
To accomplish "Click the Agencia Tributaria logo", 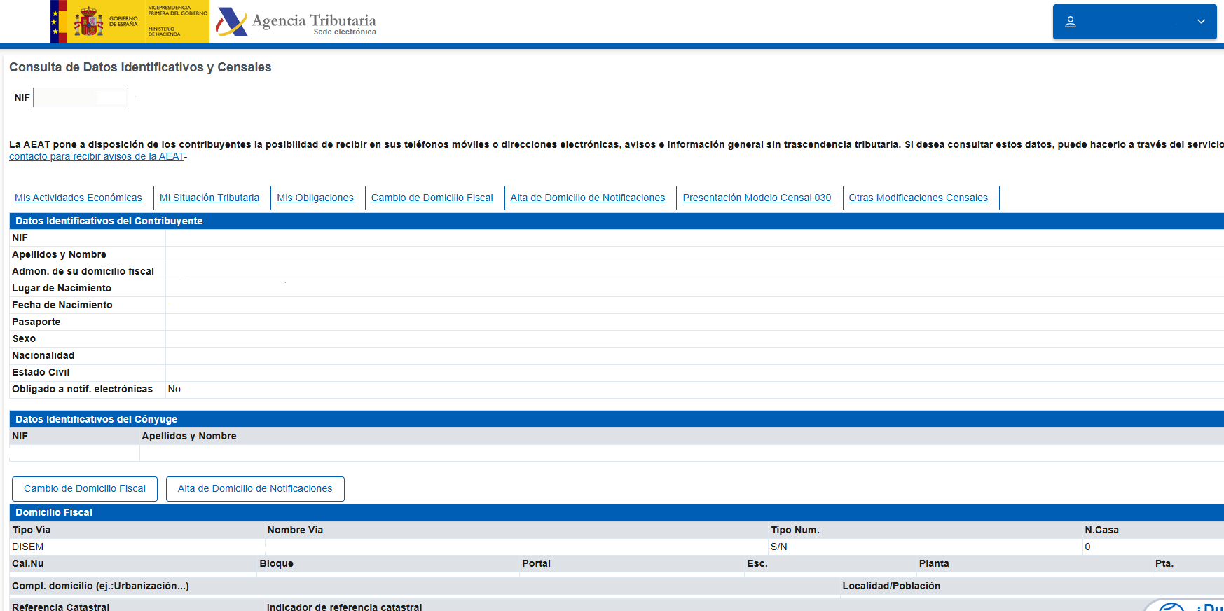I will [x=296, y=22].
